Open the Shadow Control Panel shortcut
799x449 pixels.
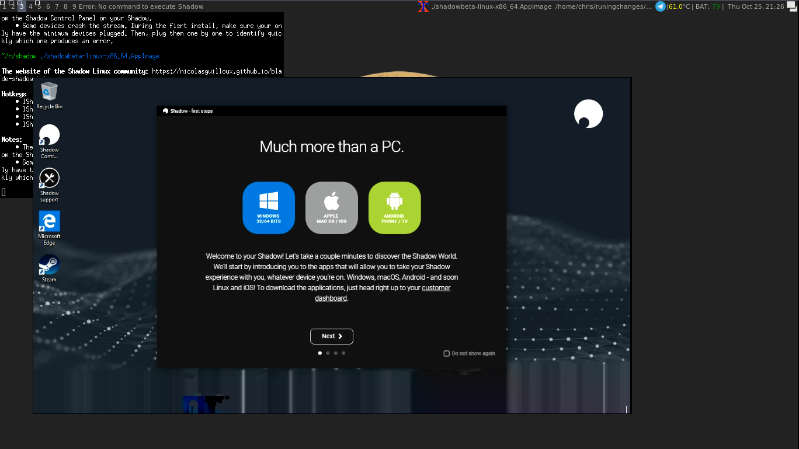pos(49,141)
